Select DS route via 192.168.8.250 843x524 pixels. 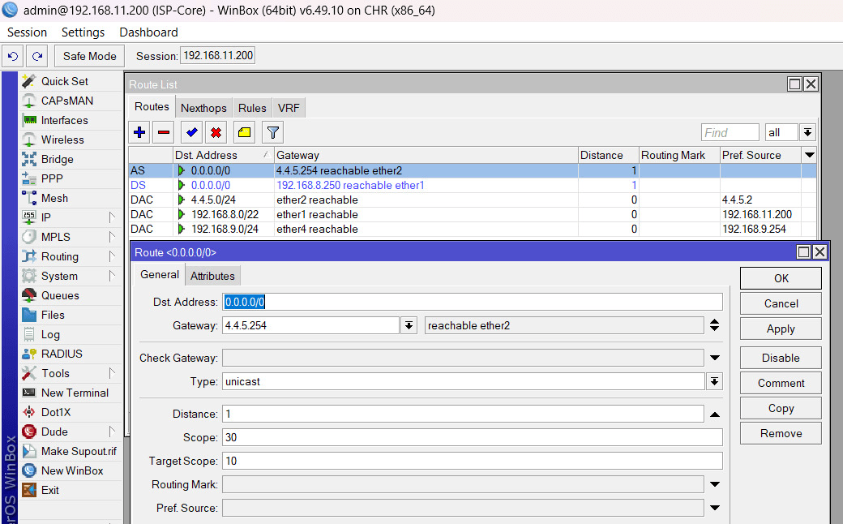472,185
